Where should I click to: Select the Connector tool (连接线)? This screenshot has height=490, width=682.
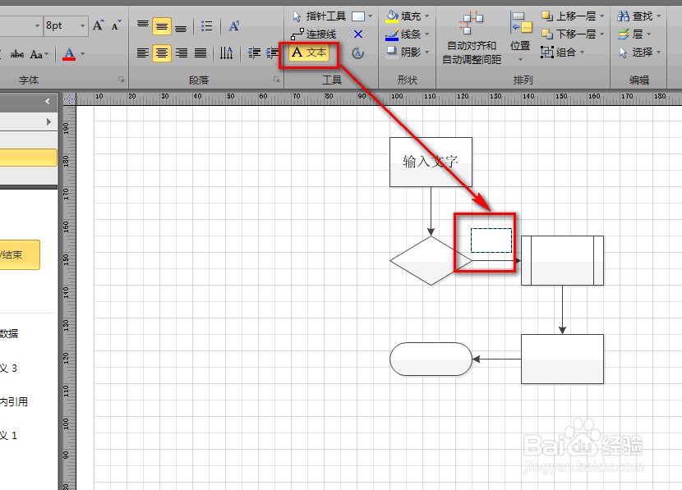pos(314,34)
